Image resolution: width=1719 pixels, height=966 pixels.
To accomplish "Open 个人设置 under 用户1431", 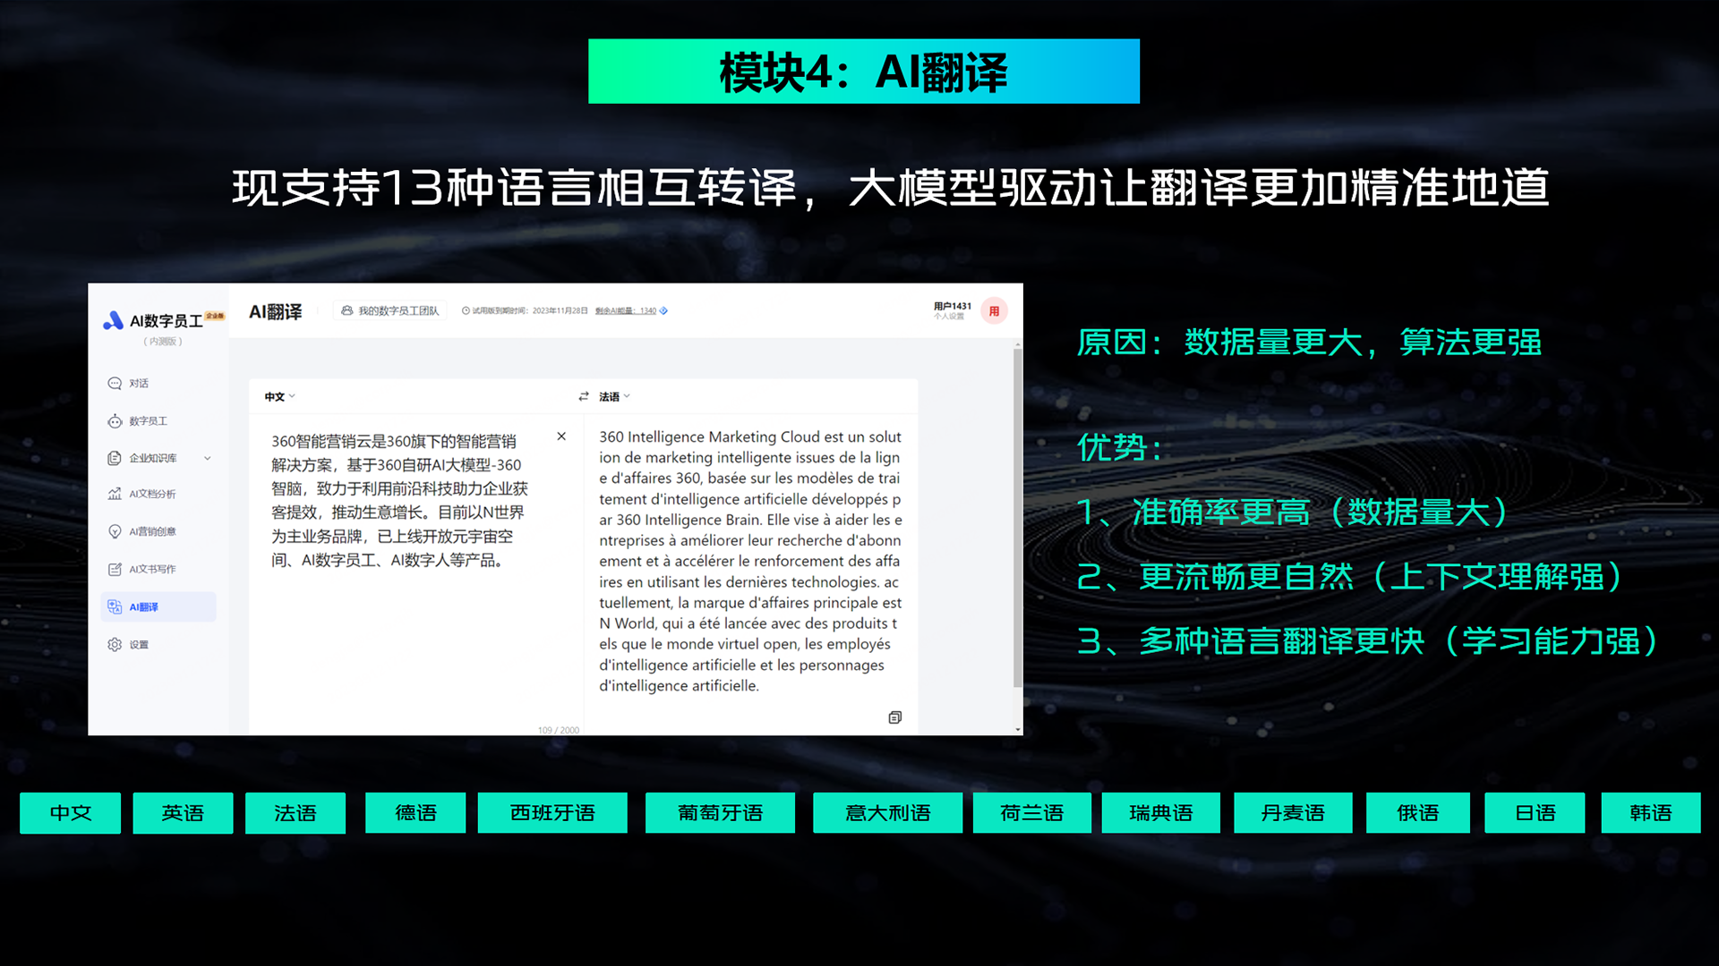I will [x=949, y=317].
